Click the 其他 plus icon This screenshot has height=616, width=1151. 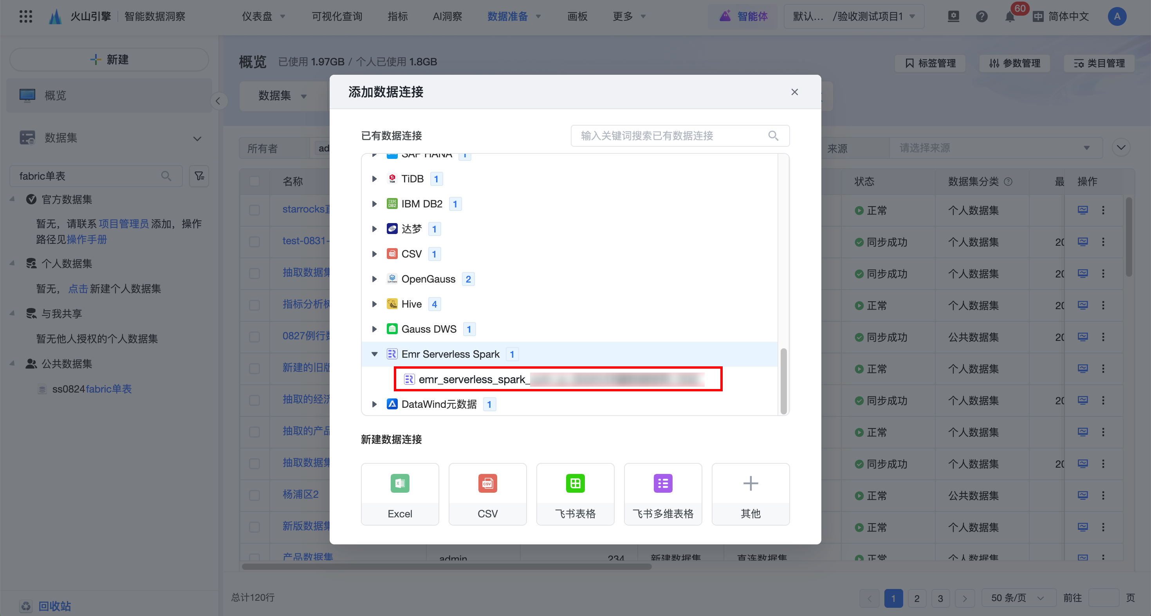[x=750, y=483]
